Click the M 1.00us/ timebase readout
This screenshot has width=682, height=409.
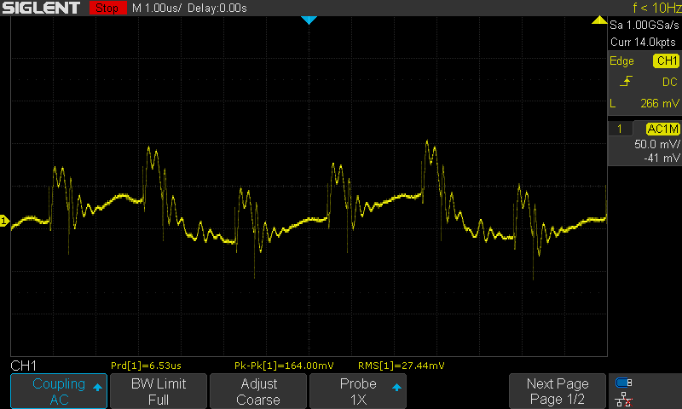[x=157, y=9]
